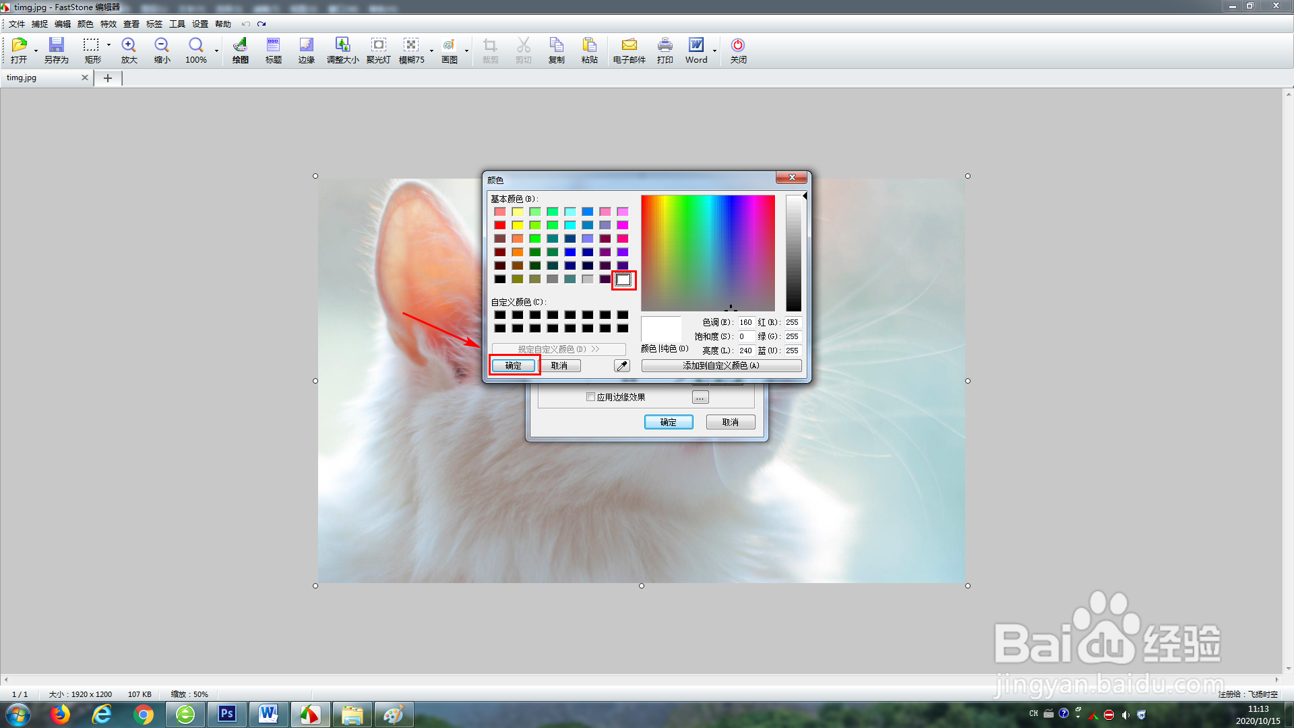This screenshot has height=728, width=1294.
Task: Open the blur 75 dropdown arrow
Action: [x=431, y=51]
